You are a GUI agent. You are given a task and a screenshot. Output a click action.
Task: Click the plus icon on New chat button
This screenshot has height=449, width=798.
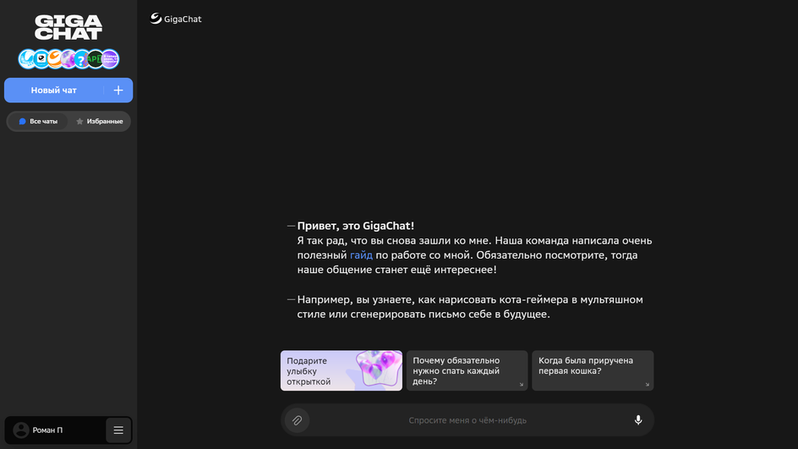[118, 90]
